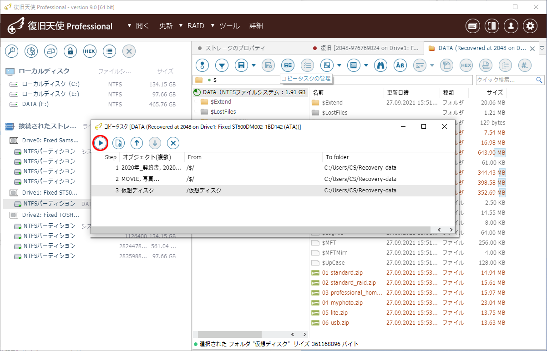Click the padlock icon in the left toolbar
Image resolution: width=547 pixels, height=351 pixels.
pyautogui.click(x=70, y=51)
